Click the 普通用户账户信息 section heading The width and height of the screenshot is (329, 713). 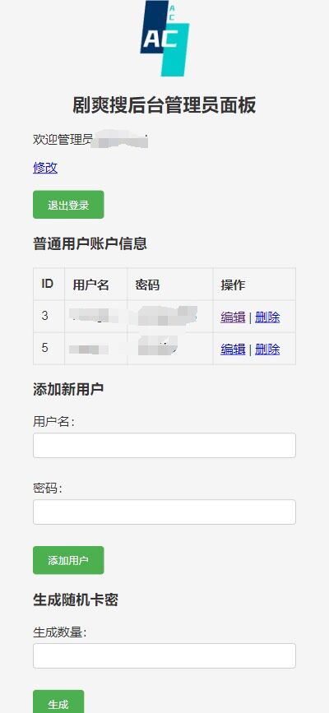[90, 243]
